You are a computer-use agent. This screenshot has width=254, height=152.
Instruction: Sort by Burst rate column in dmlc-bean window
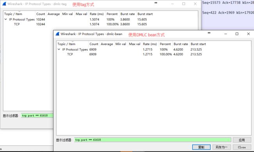point(181,44)
